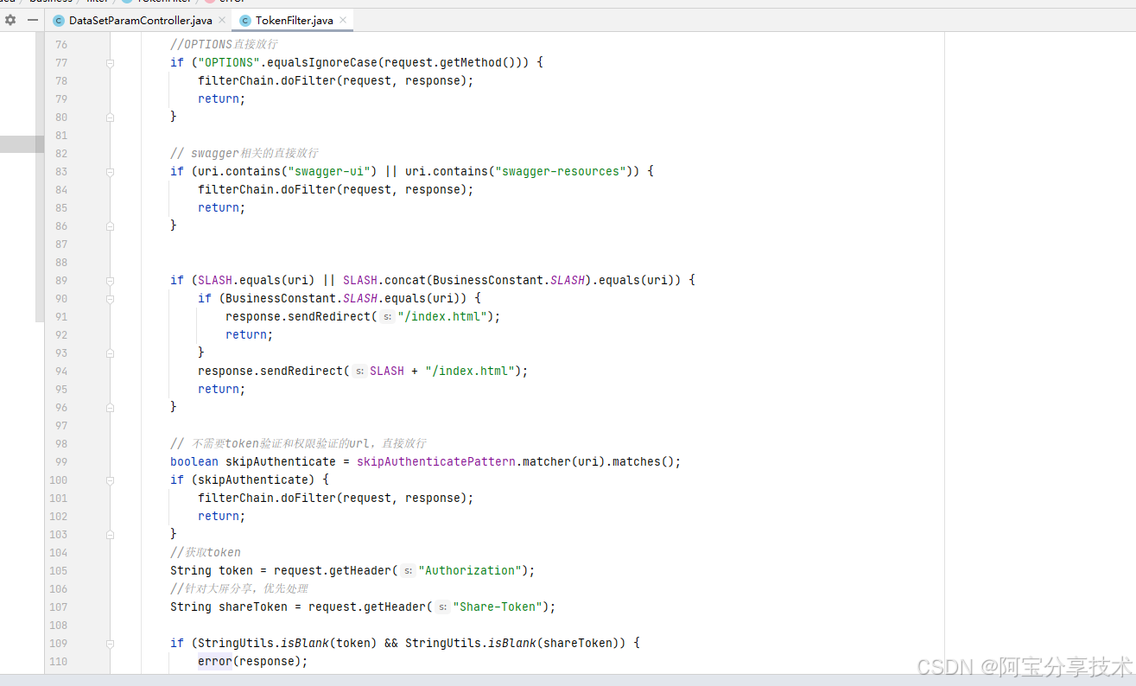Click the parameter hint before "Share-Token"
This screenshot has height=686, width=1136.
tap(442, 607)
